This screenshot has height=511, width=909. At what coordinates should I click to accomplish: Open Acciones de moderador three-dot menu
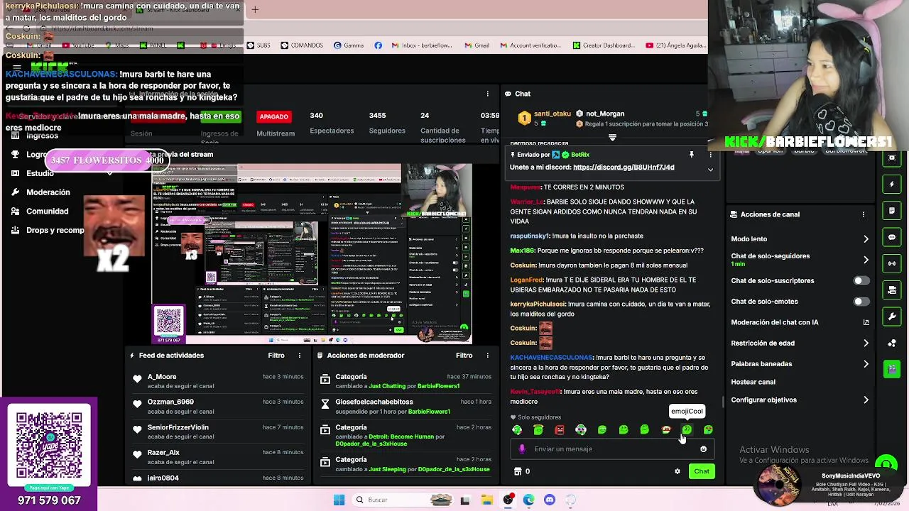(487, 356)
